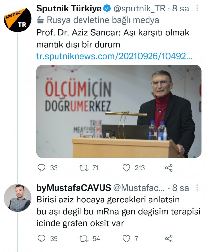
Task: Like byMustafaCAVUS's reply
Action: click(126, 239)
